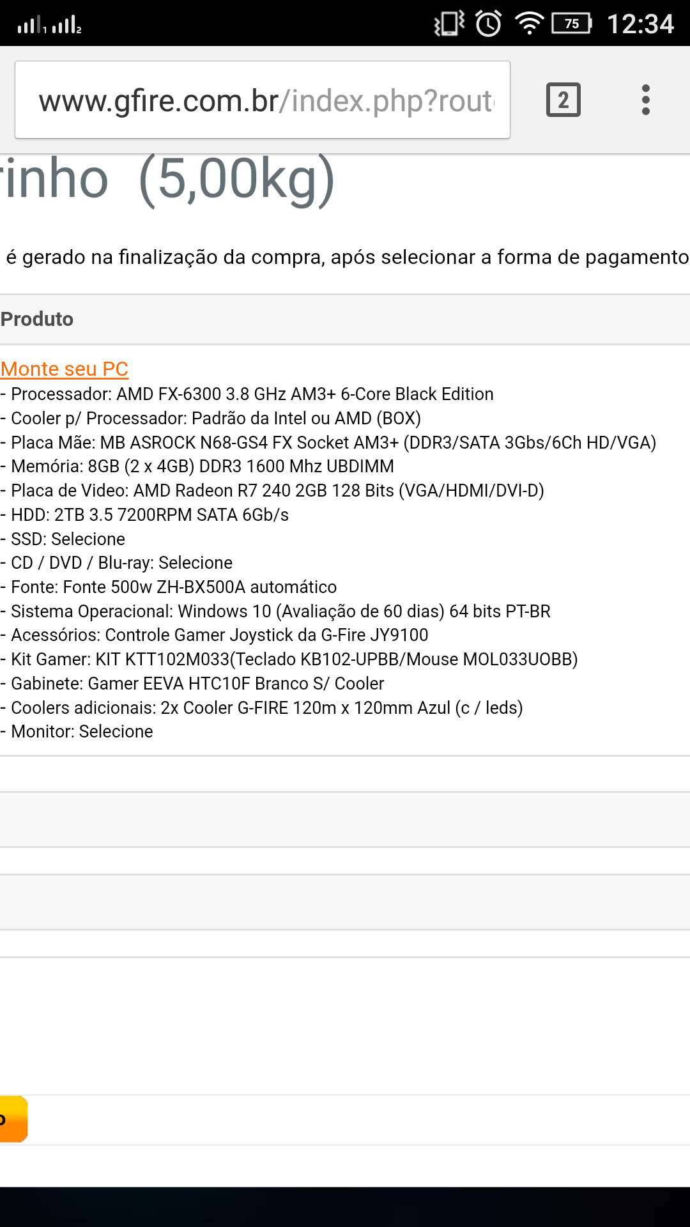Image resolution: width=690 pixels, height=1227 pixels.
Task: Tap the battery indicator showing 75
Action: click(x=572, y=24)
